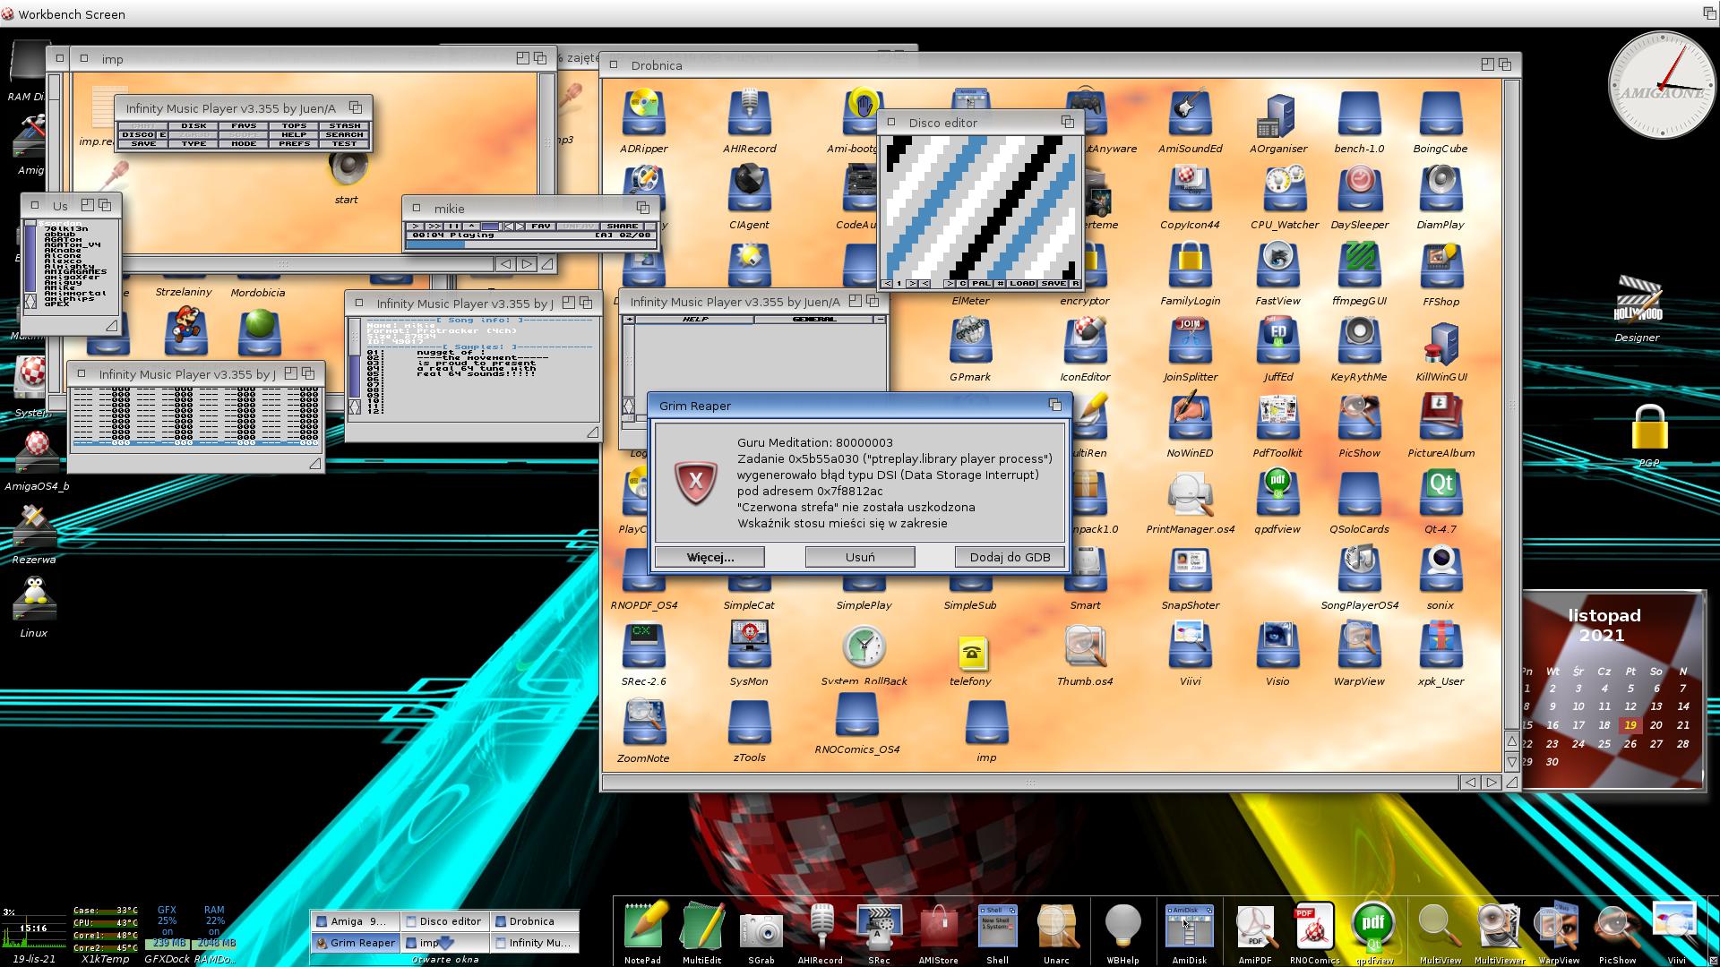Click the playback progress bar in mikie
This screenshot has height=967, width=1720.
pos(530,244)
